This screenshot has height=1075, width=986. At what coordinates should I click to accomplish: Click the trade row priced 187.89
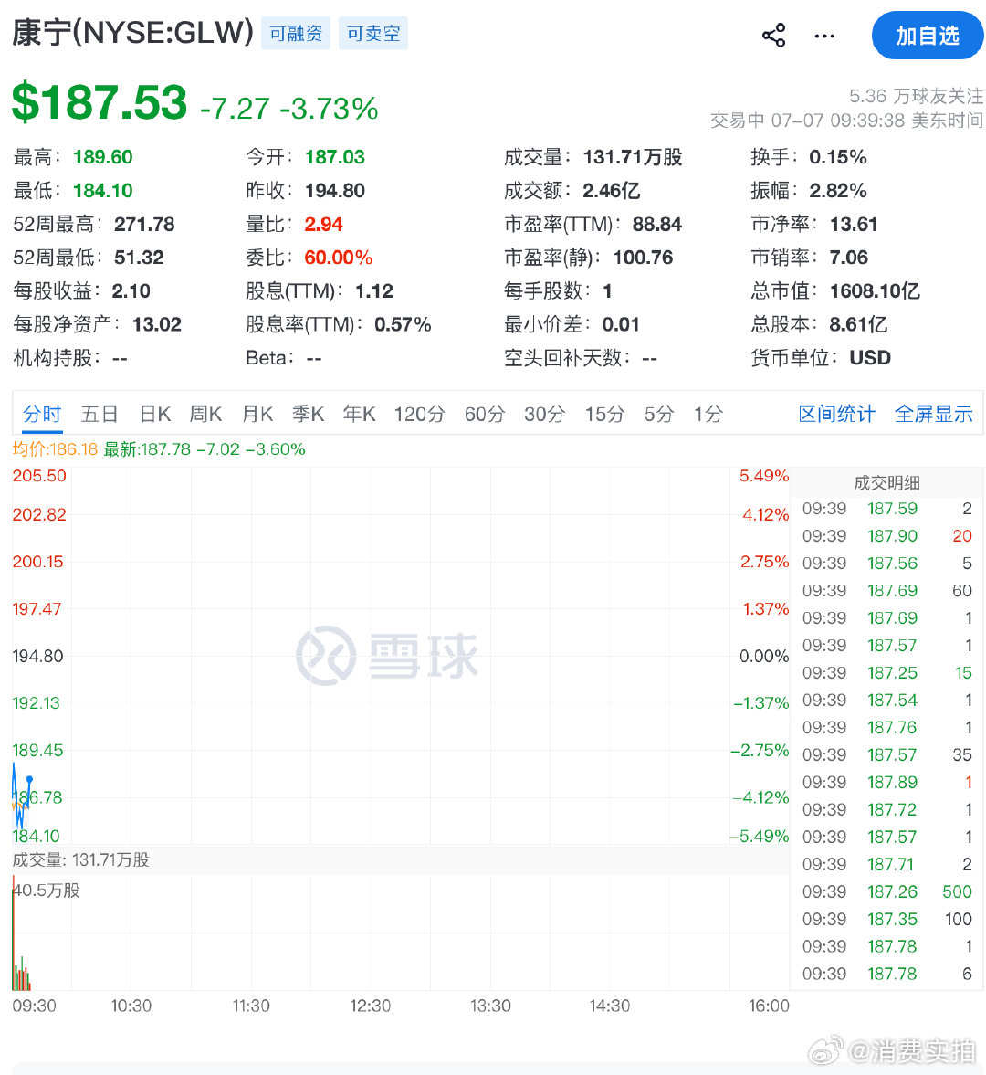[886, 782]
